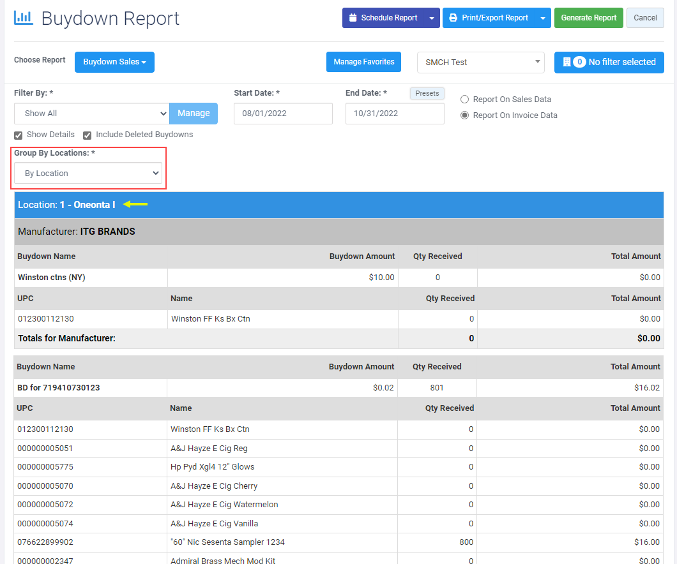Open the No filter selected location filter

[x=609, y=62]
